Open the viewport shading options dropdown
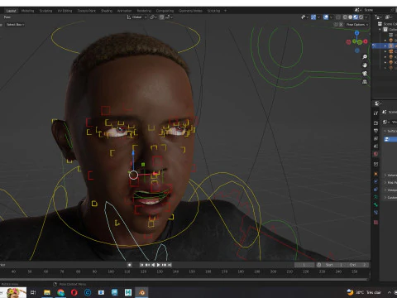The width and height of the screenshot is (397, 298). (366, 17)
